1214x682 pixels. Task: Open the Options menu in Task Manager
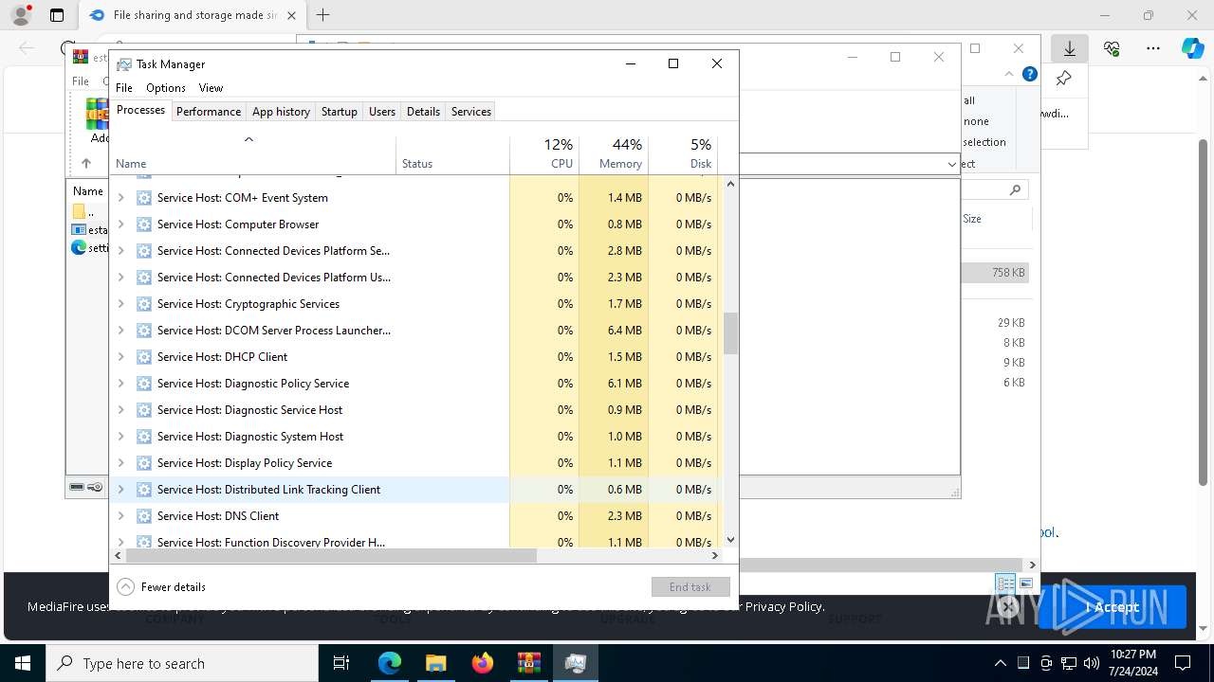166,87
